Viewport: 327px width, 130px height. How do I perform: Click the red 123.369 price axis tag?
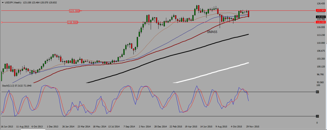[320, 10]
